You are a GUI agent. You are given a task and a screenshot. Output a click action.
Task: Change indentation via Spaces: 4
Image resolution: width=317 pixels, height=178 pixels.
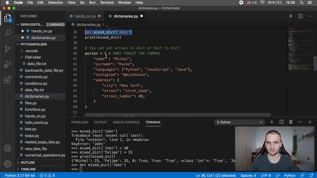coord(248,176)
